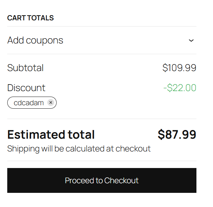Remove the cdcadam coupon via x icon
This screenshot has width=213, height=207.
click(51, 102)
